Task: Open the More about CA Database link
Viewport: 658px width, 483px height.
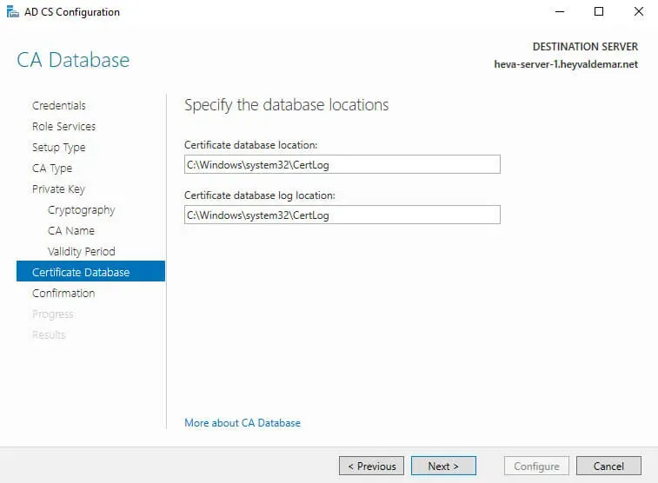Action: click(243, 422)
